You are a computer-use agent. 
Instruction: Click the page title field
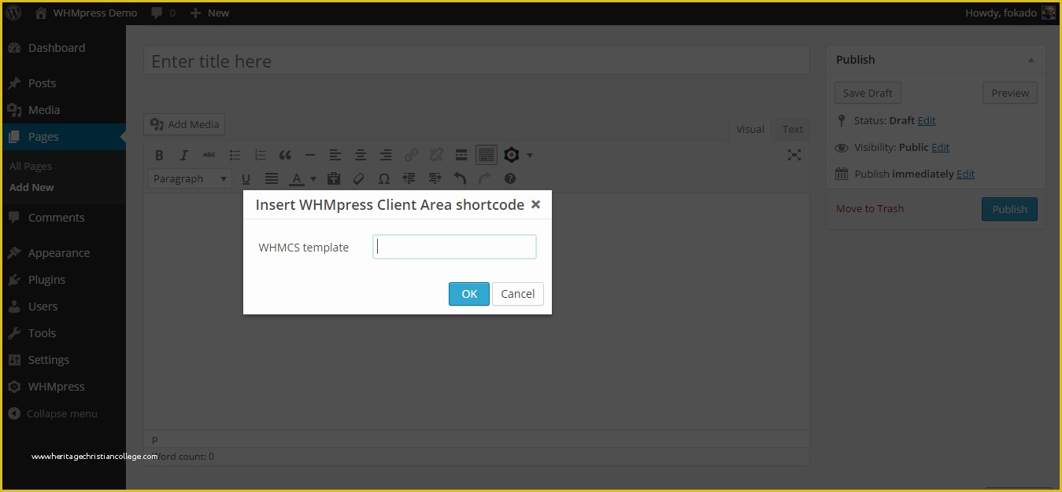click(x=476, y=61)
